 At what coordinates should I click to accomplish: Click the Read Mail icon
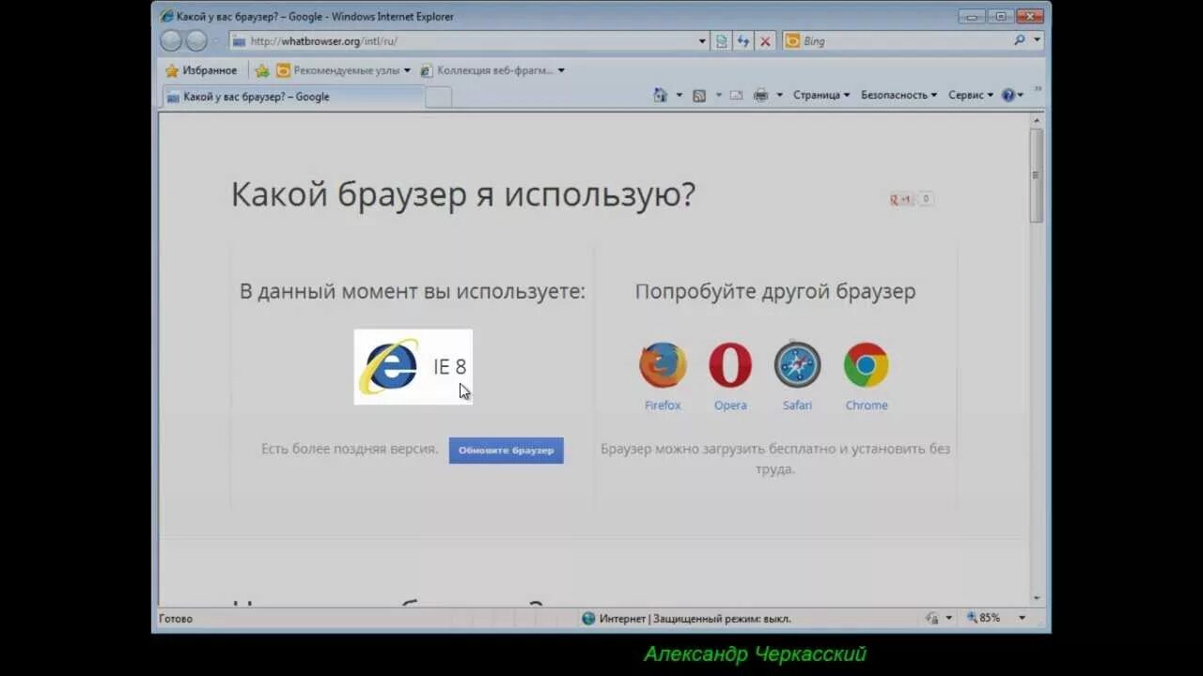point(736,95)
